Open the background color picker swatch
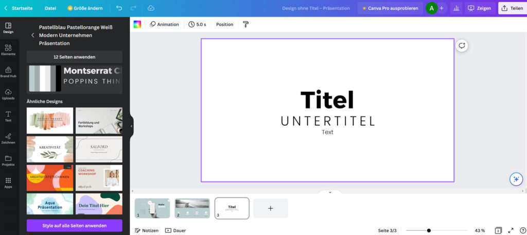The image size is (527, 235). coord(137,24)
